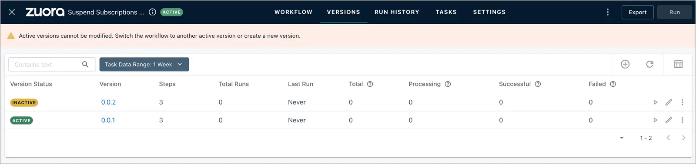696x164 pixels.
Task: Open help icon next to Processing
Action: 448,84
